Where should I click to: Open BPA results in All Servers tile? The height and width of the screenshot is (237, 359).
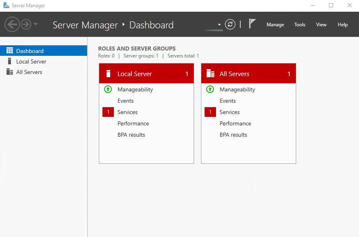pyautogui.click(x=233, y=135)
